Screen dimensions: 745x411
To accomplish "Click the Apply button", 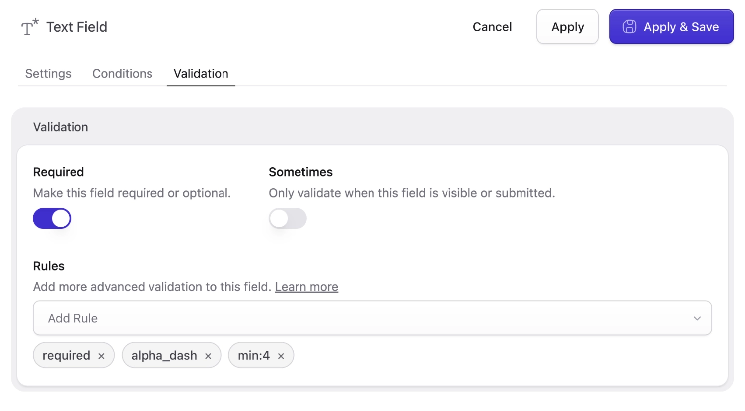I will tap(567, 27).
